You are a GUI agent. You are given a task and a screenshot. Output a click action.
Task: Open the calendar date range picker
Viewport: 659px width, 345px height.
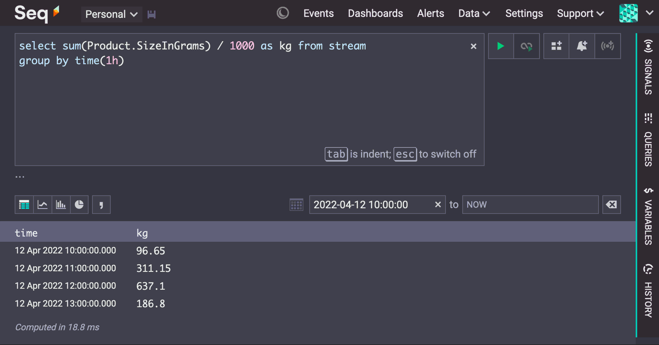296,205
